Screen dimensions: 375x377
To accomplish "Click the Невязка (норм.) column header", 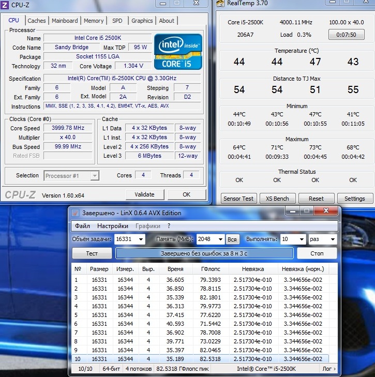I will coord(303,269).
